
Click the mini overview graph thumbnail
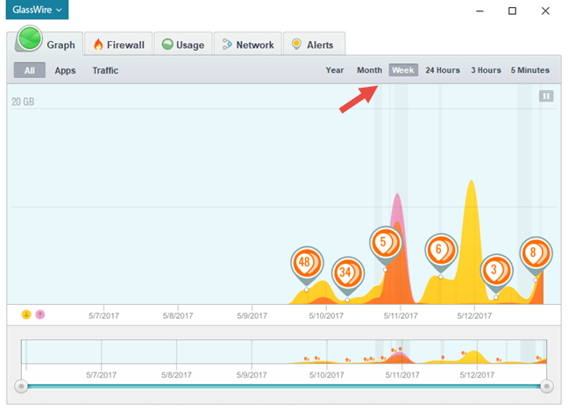(x=284, y=351)
